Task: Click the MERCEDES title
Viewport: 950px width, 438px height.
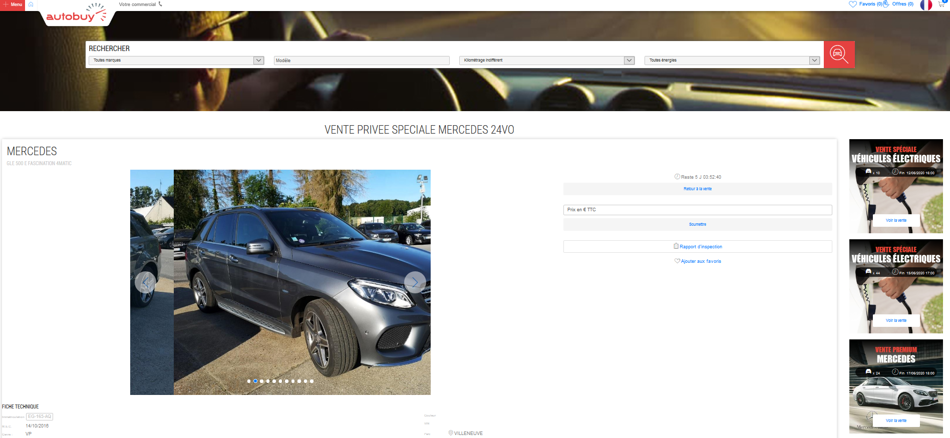Action: click(x=32, y=151)
